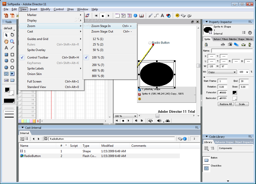Open the Paint window brush icon

[x=150, y=15]
